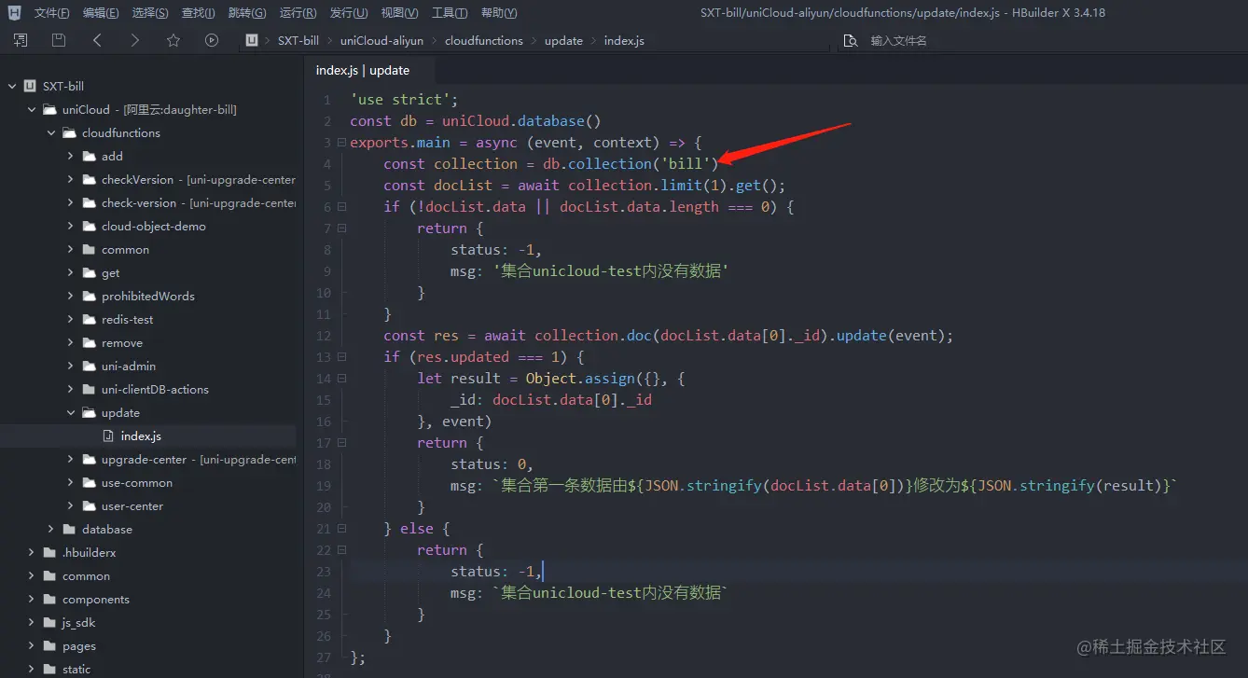Fold the else block at line 21
The image size is (1248, 678).
click(x=342, y=529)
